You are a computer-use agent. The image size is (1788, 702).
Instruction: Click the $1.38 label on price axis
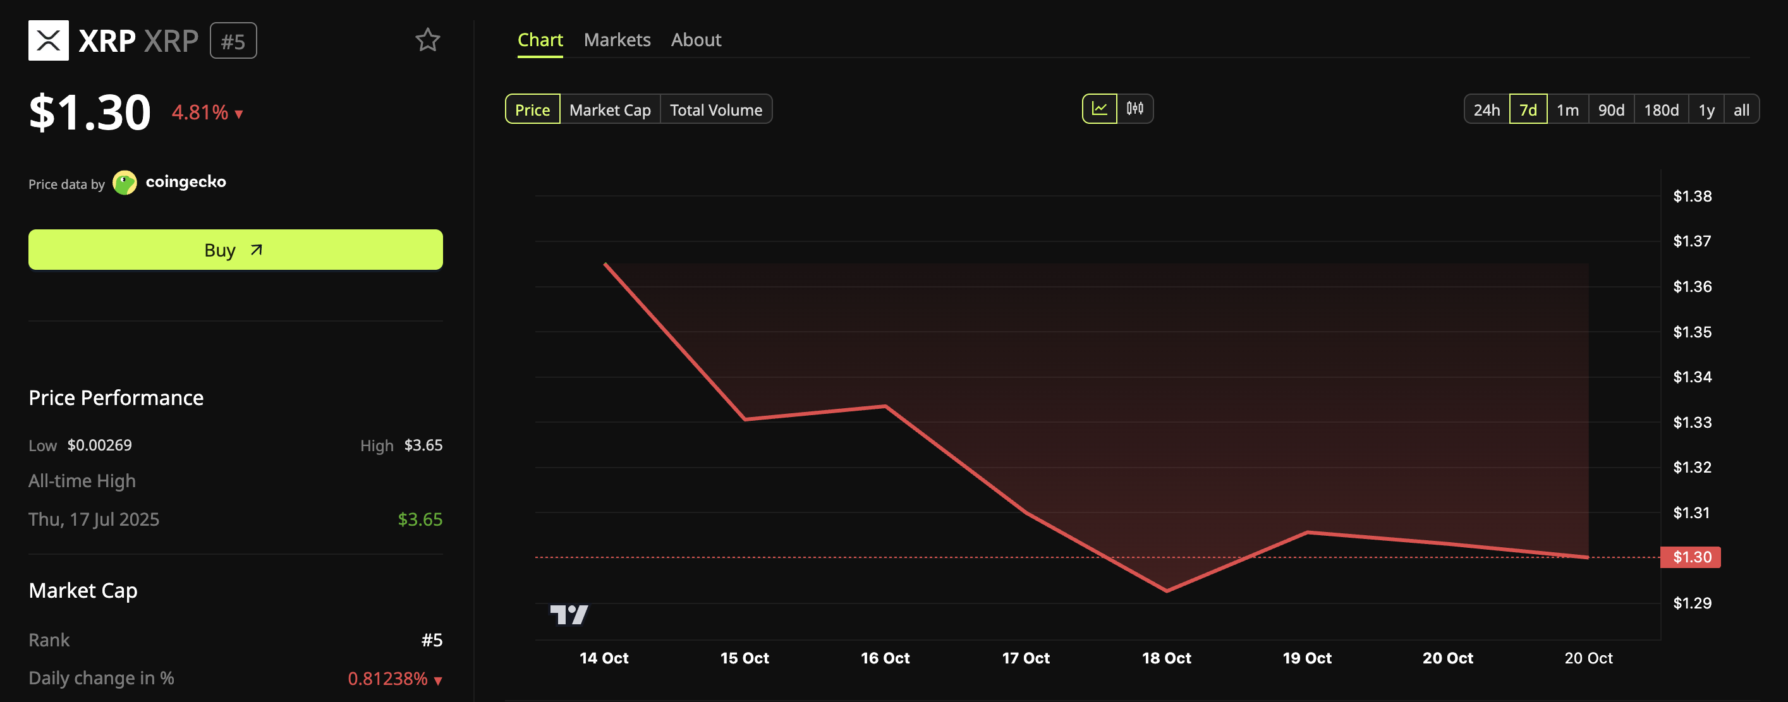[x=1692, y=197]
